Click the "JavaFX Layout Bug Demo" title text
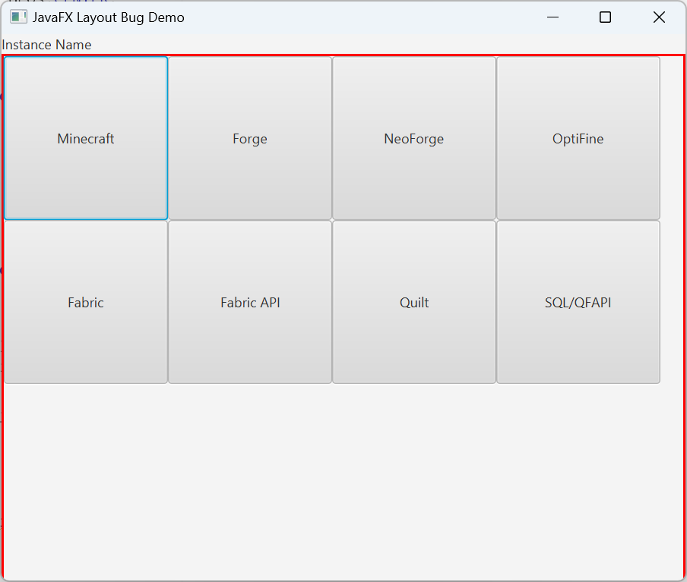687x582 pixels. tap(108, 17)
